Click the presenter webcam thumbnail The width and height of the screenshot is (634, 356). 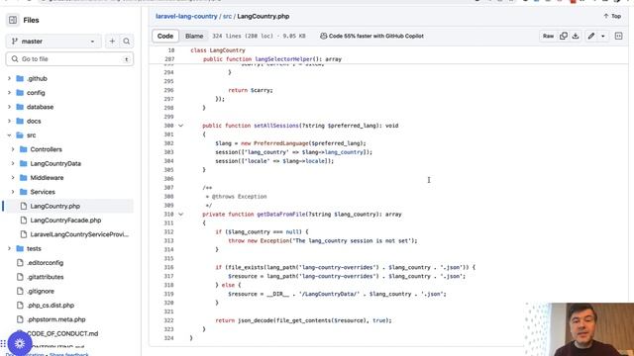[580, 329]
